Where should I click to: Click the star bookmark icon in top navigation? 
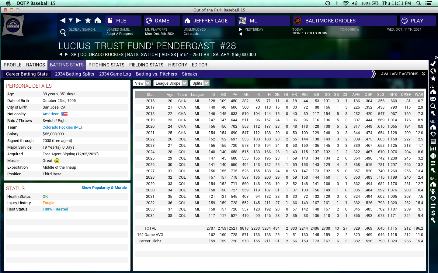click(x=88, y=21)
